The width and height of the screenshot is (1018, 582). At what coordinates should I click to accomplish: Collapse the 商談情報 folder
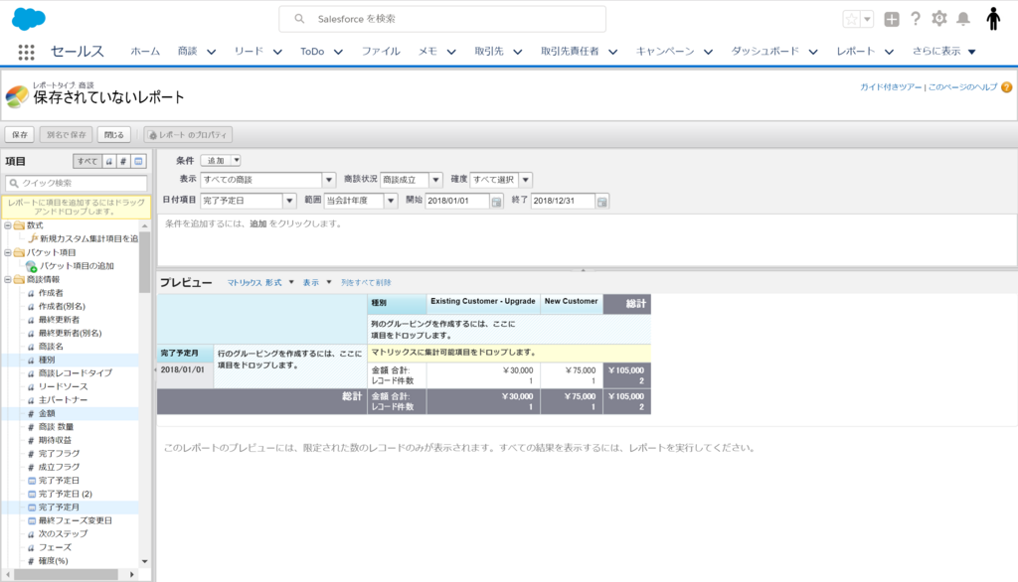pyautogui.click(x=8, y=280)
